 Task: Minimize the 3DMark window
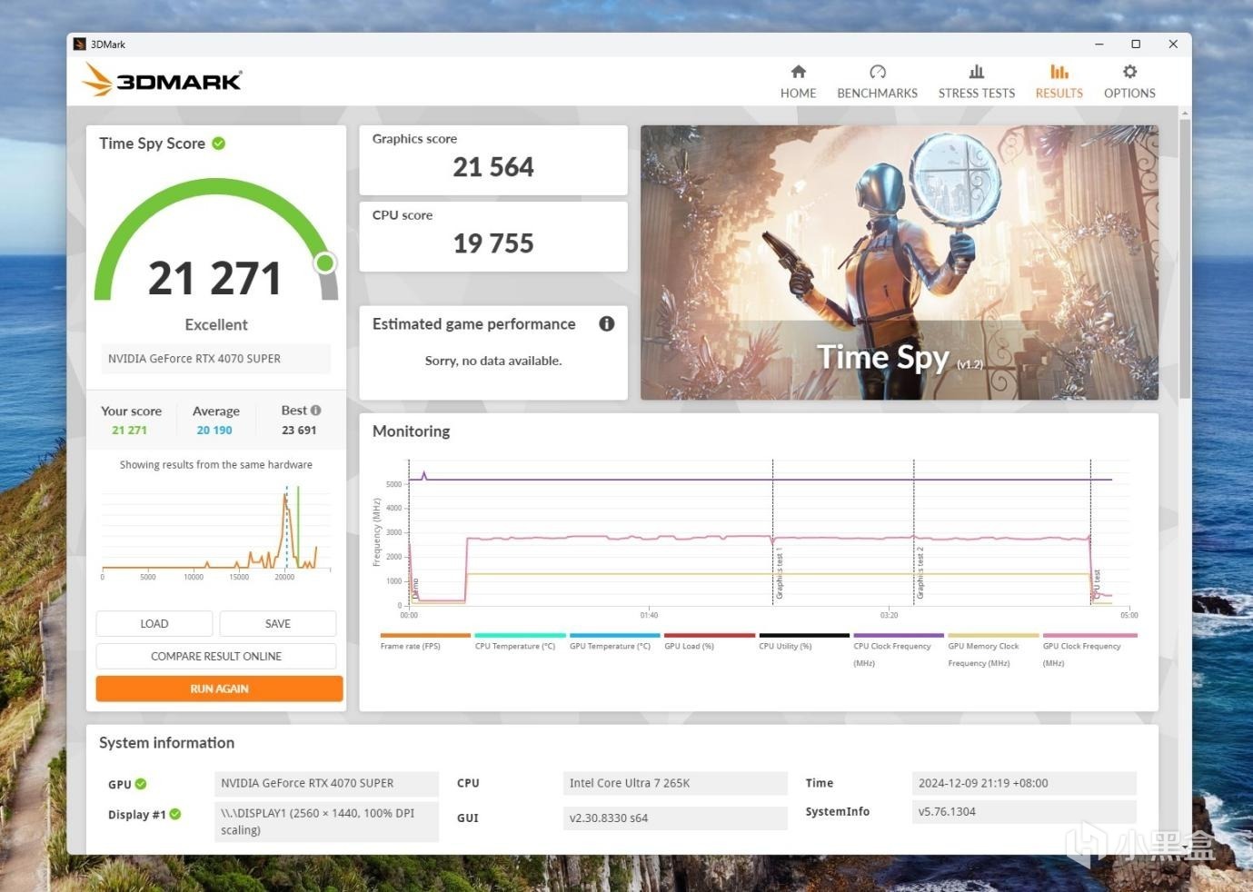coord(1099,44)
